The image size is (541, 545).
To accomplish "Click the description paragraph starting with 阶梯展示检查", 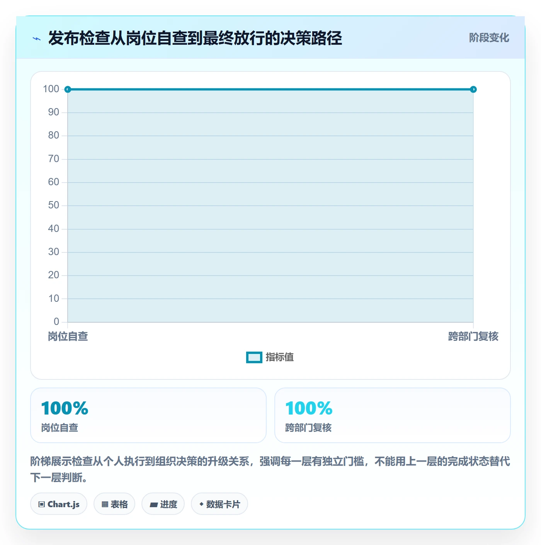I will coord(270,469).
